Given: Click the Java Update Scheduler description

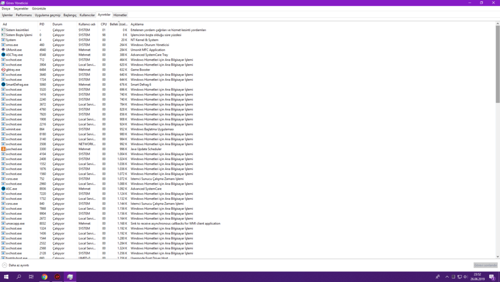Looking at the screenshot, I should (x=146, y=149).
